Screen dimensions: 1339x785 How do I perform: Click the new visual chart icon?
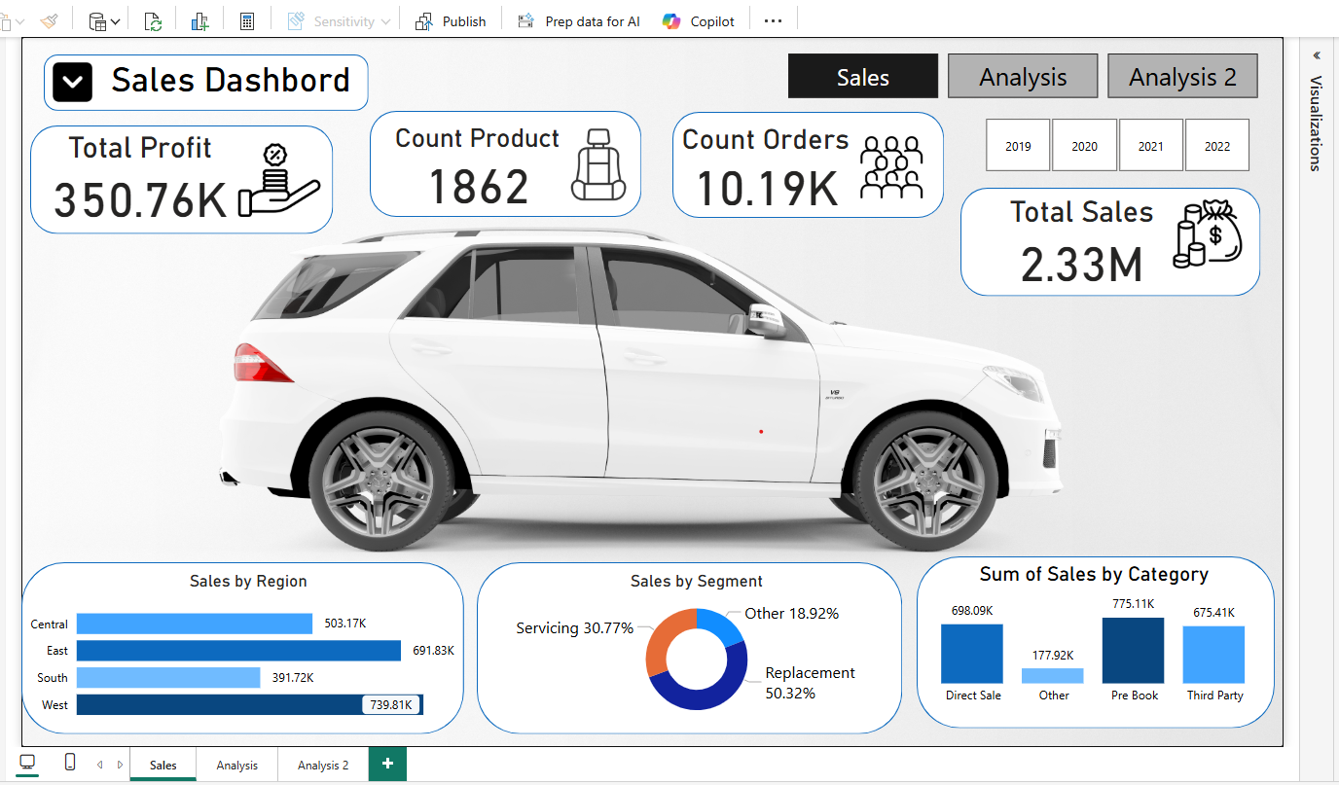point(200,21)
